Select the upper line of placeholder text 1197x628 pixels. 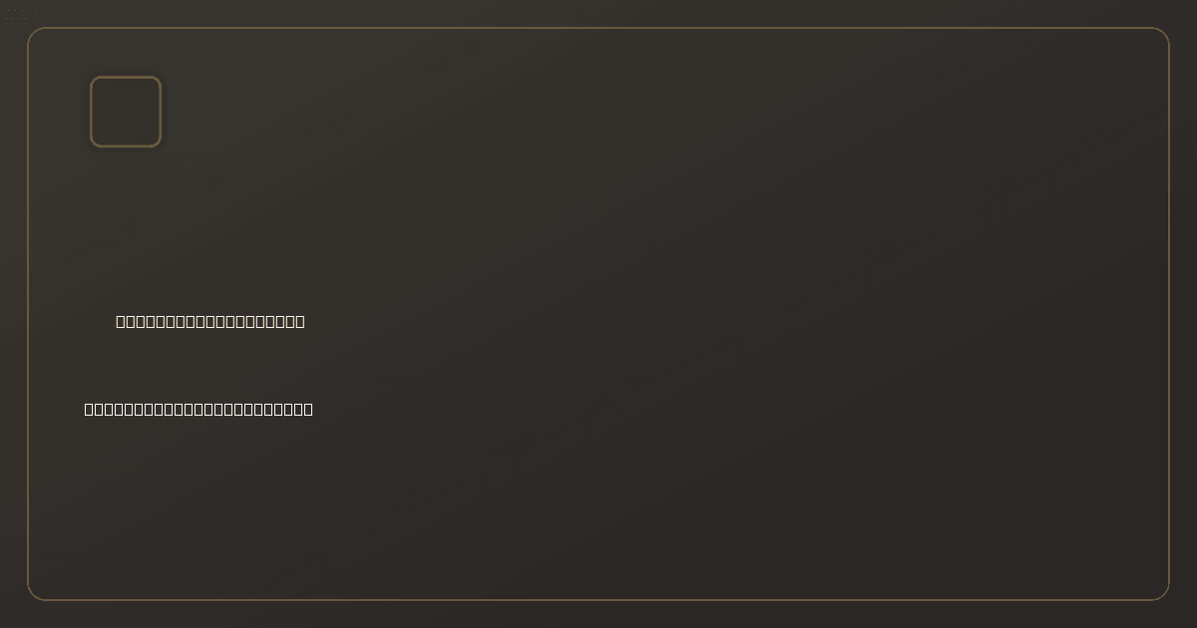tap(210, 321)
